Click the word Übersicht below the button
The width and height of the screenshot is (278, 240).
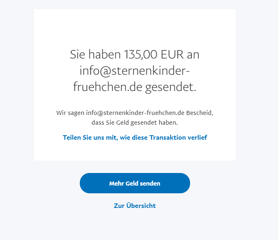click(x=141, y=206)
